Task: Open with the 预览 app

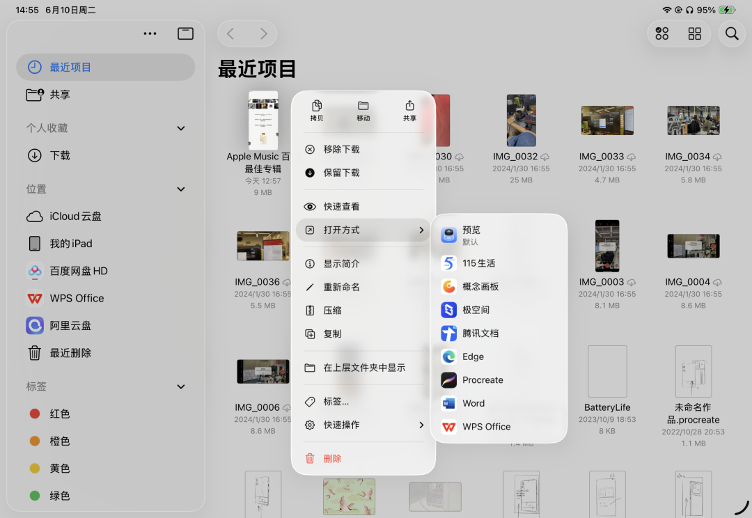Action: pos(499,235)
